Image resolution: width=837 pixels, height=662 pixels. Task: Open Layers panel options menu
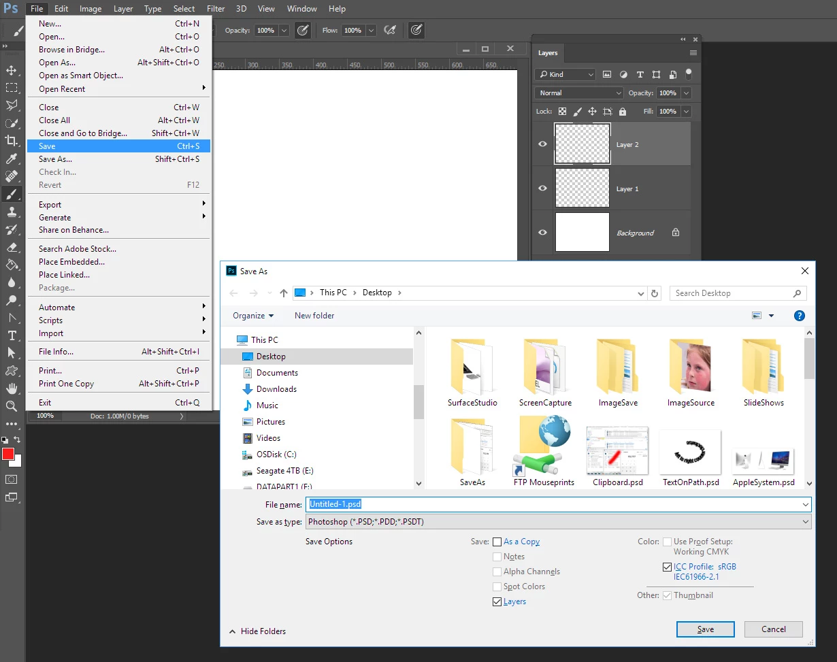[693, 52]
